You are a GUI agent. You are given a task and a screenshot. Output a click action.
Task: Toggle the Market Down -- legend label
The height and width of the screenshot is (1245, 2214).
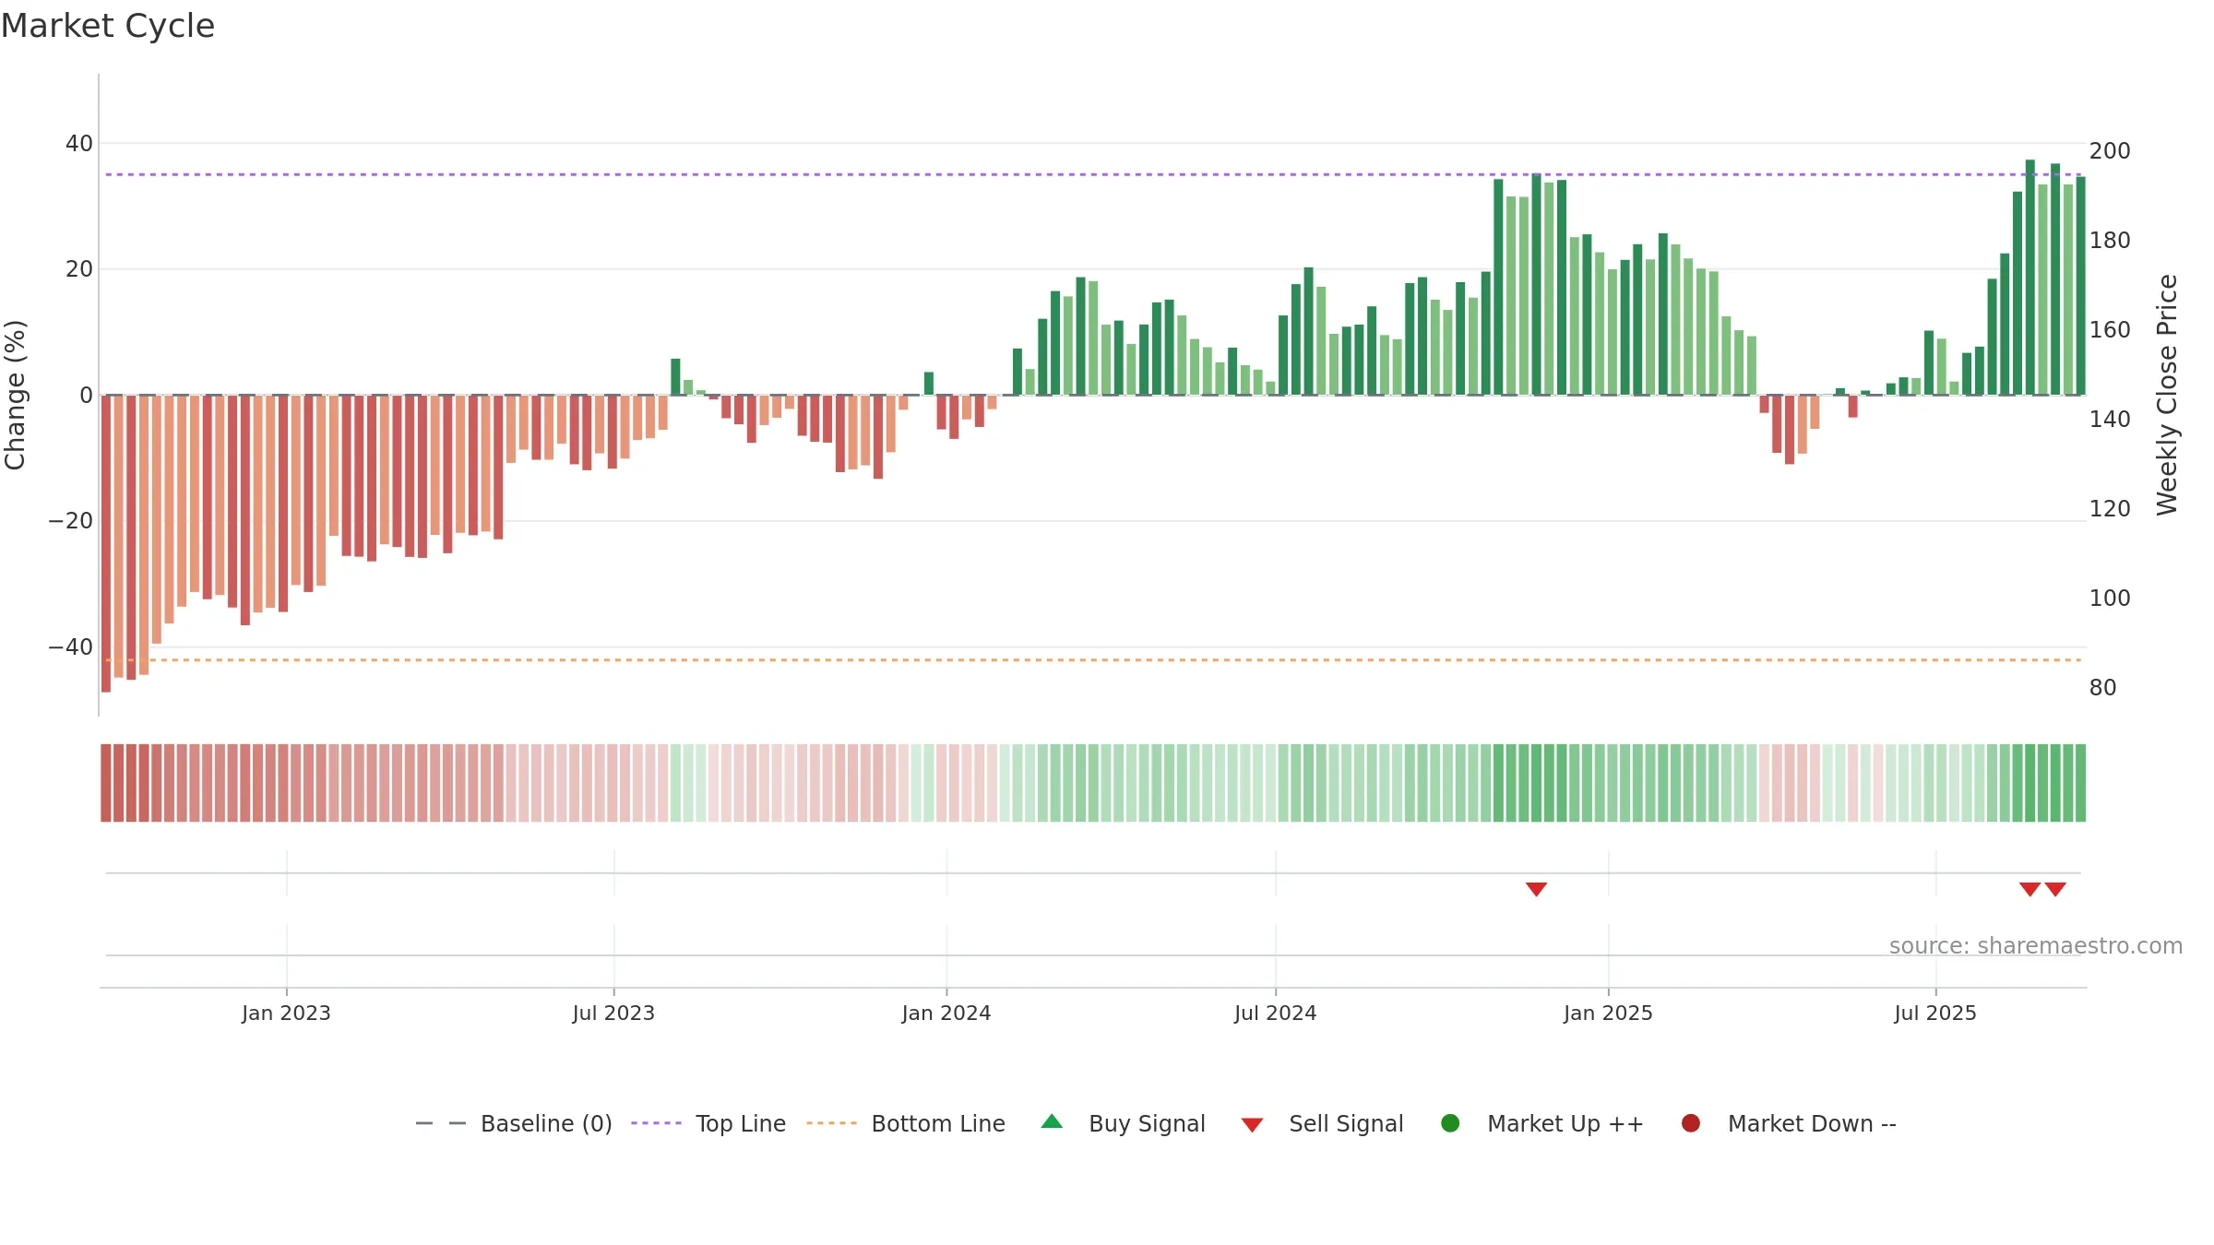pos(1812,1123)
